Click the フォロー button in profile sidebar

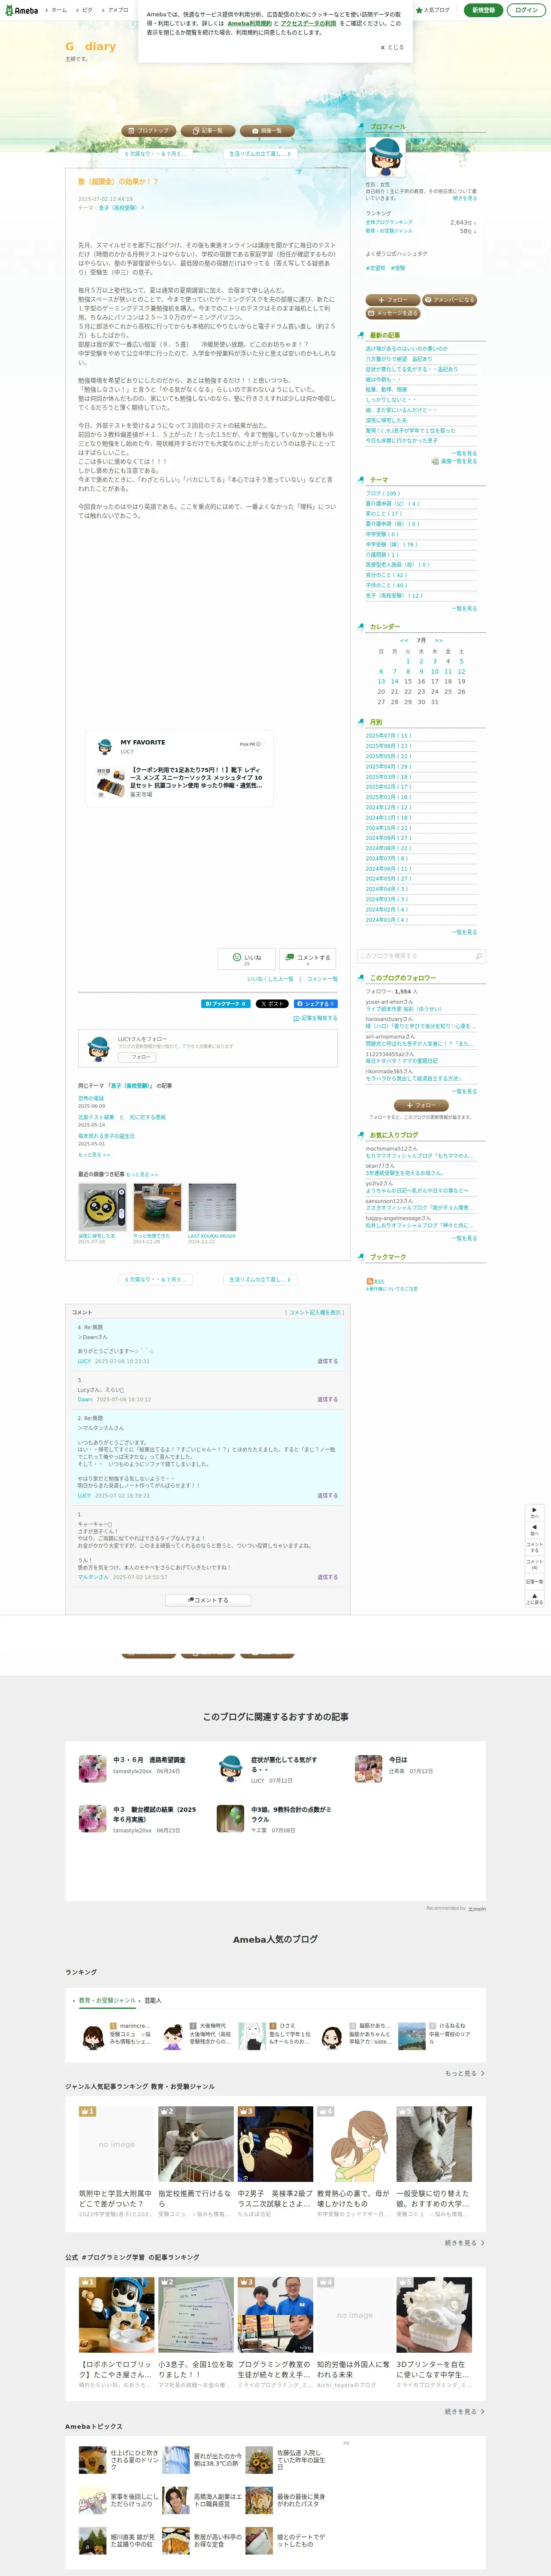pyautogui.click(x=393, y=300)
